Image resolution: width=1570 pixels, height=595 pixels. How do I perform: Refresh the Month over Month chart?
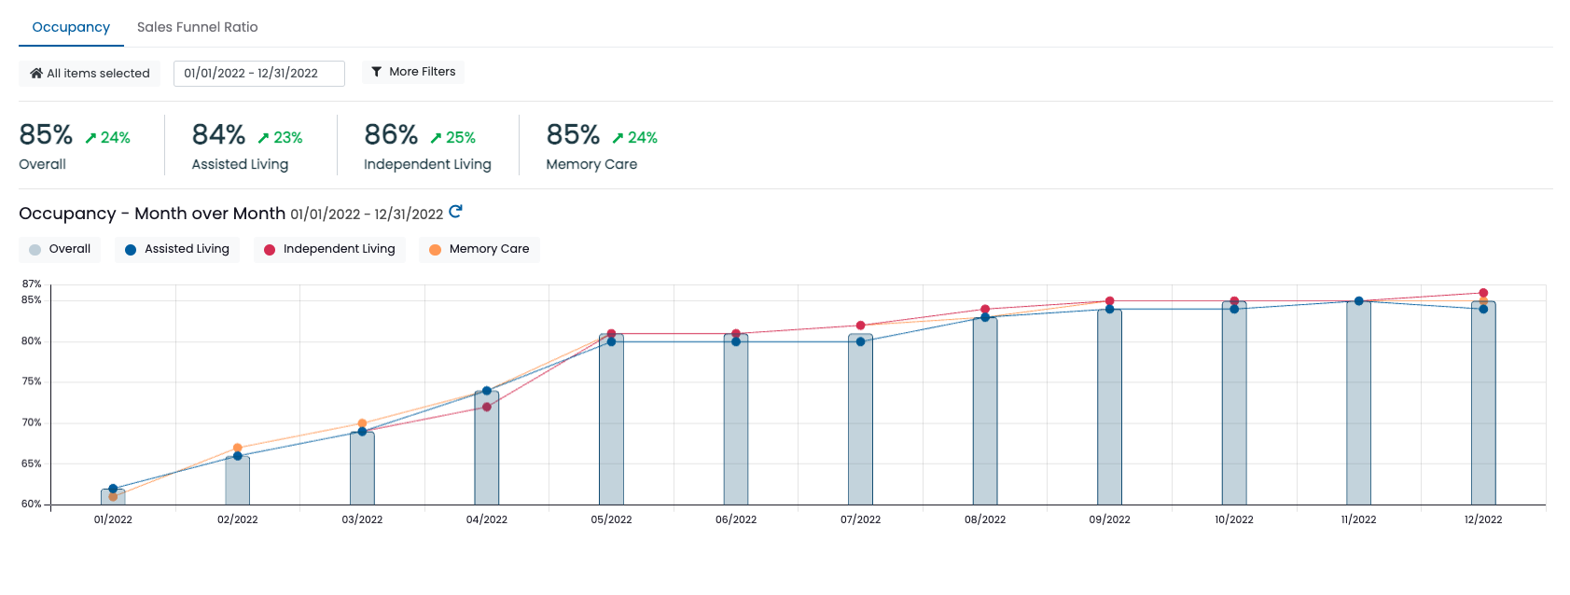[x=455, y=212]
